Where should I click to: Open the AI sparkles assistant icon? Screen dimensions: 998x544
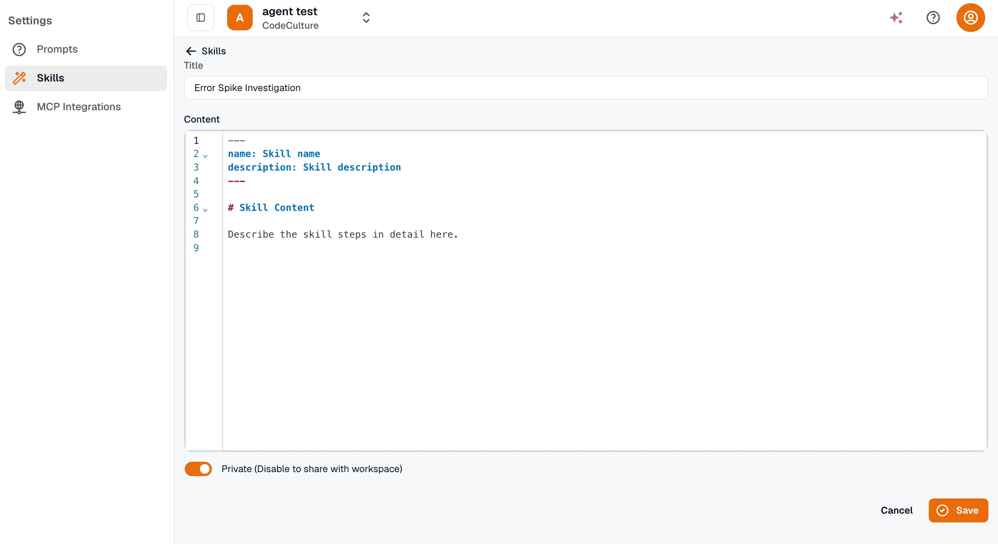(896, 18)
